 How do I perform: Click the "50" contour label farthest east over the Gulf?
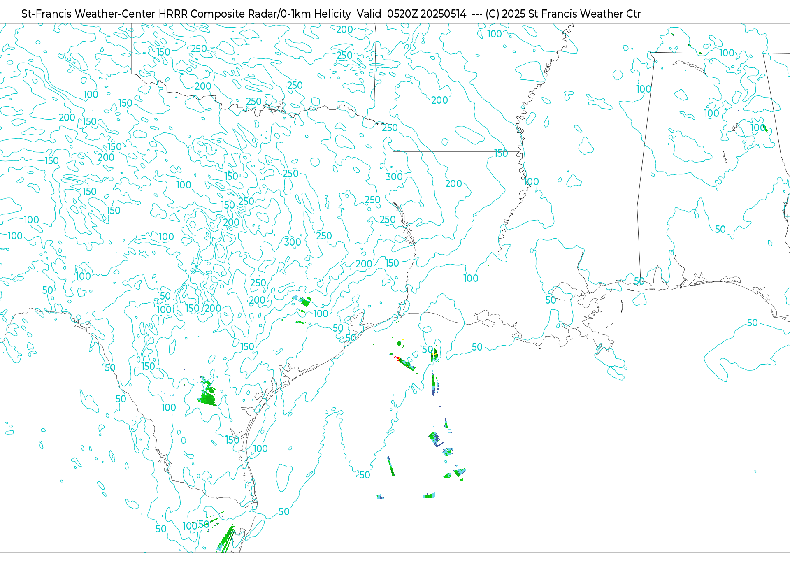(753, 323)
